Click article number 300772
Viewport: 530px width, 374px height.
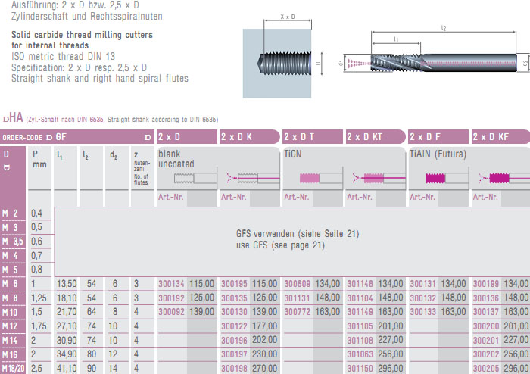[297, 311]
